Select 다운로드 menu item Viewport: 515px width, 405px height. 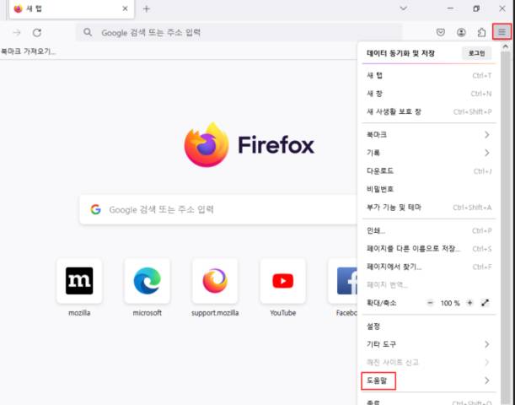click(x=429, y=171)
